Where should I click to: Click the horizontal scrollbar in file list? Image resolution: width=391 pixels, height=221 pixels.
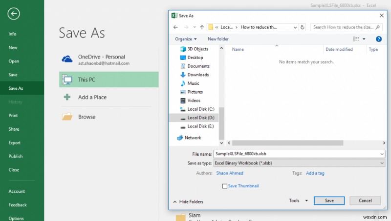(x=287, y=143)
